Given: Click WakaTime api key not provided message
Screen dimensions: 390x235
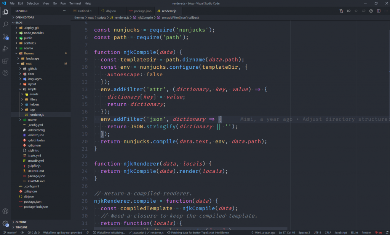Looking at the screenshot, I should click(x=62, y=232).
